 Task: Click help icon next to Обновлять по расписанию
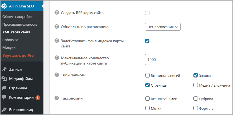tap(57, 27)
